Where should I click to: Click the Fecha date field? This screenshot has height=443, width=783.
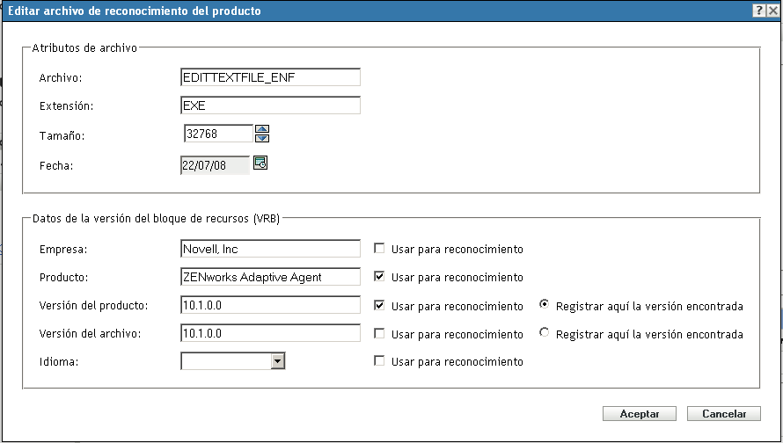coord(215,165)
